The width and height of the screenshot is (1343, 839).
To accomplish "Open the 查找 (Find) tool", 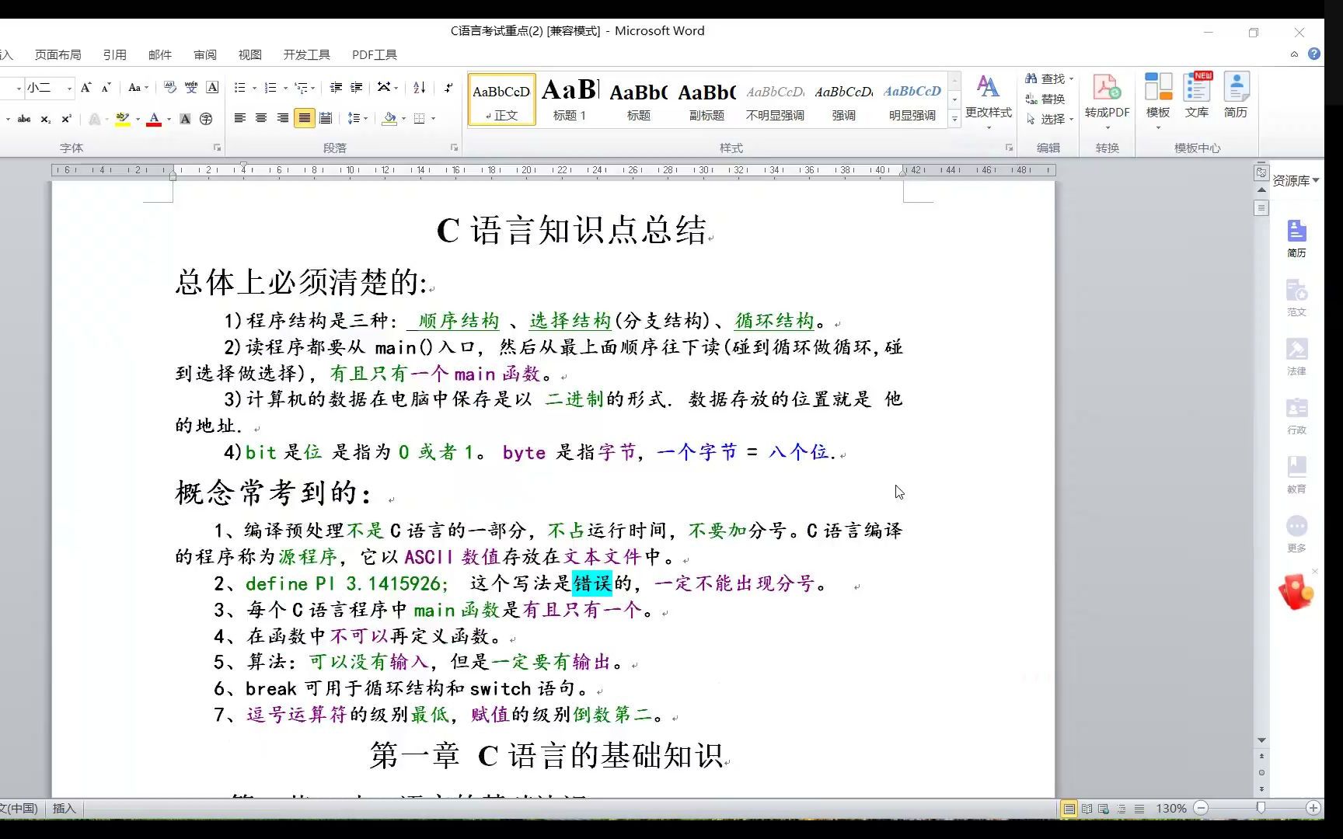I will pos(1045,78).
